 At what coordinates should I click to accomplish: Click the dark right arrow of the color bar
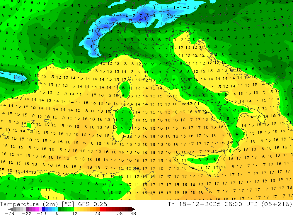(133, 209)
